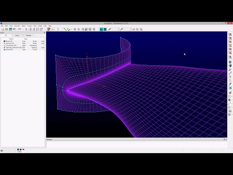Close the Panels sidebar with the X
The image size is (233, 175).
(x=45, y=33)
